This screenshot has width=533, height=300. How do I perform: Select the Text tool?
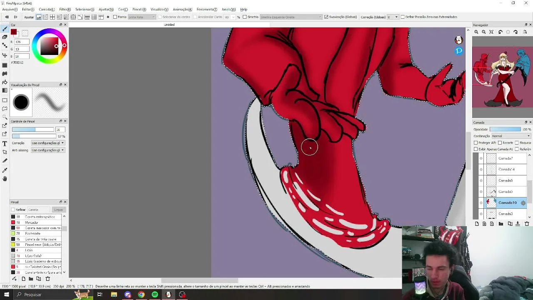click(x=5, y=143)
